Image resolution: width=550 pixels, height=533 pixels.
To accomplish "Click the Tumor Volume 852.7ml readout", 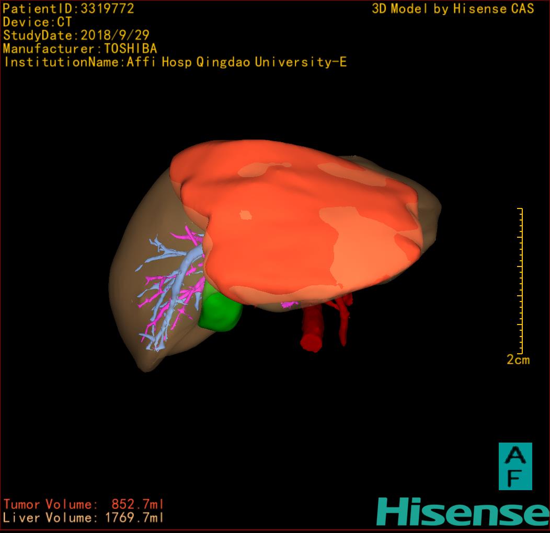I will pos(84,504).
